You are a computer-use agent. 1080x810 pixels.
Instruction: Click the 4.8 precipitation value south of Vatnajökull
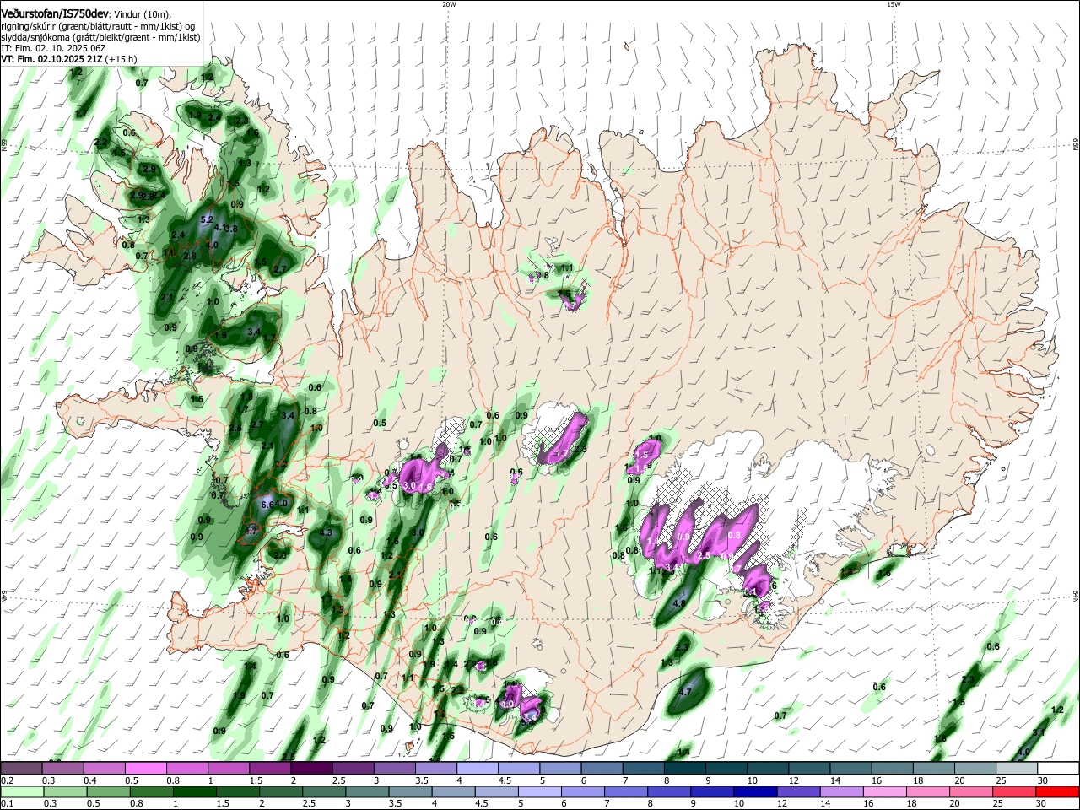(679, 604)
